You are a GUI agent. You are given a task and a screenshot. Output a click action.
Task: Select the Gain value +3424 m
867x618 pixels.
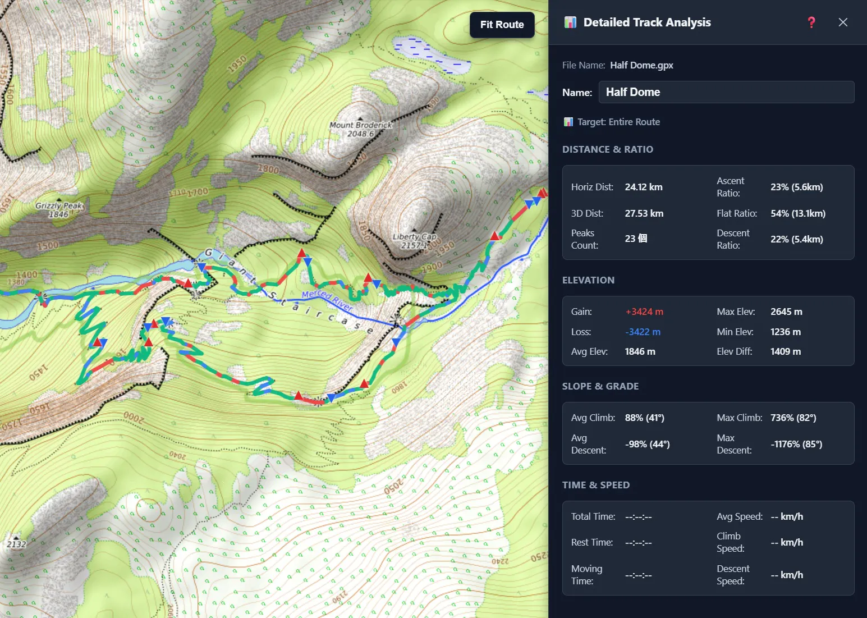coord(644,312)
